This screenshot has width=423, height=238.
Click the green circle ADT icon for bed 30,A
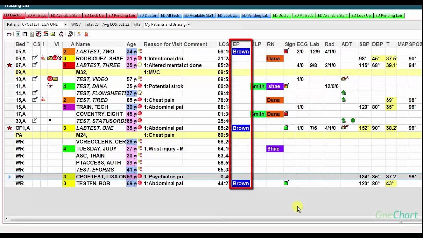coord(353,121)
